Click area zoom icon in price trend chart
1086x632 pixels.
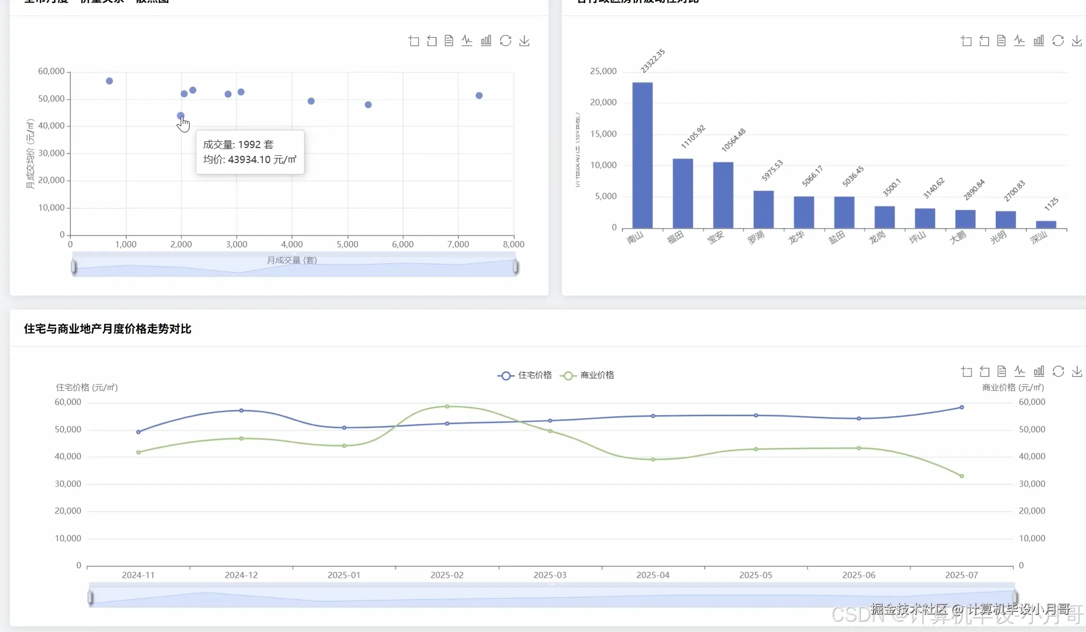966,372
